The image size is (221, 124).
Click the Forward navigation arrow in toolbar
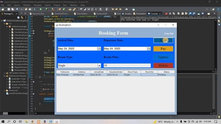pyautogui.click(x=126, y=9)
